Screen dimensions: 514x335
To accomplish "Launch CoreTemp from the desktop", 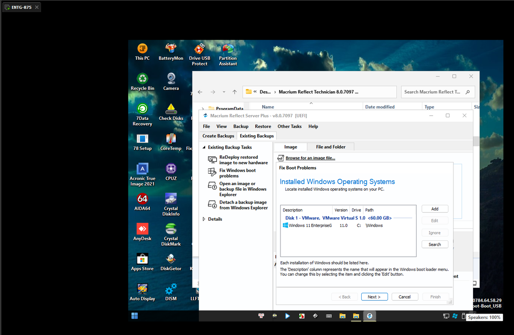I will click(x=171, y=142).
